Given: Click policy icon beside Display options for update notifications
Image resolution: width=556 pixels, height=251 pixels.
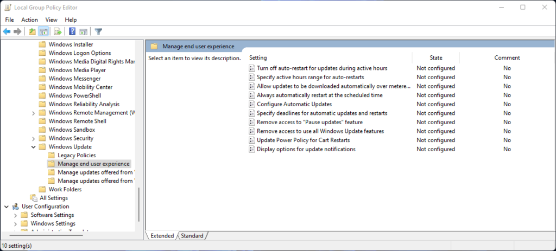Looking at the screenshot, I should tap(252, 149).
